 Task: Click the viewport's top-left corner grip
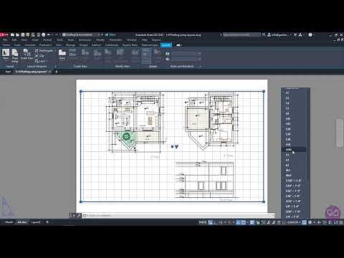click(x=81, y=91)
